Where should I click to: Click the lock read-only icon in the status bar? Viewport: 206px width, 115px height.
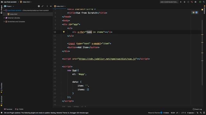click(197, 113)
